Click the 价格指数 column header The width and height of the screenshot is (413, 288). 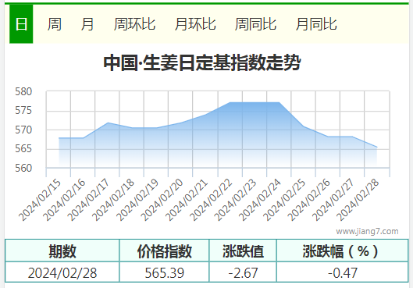pos(165,251)
